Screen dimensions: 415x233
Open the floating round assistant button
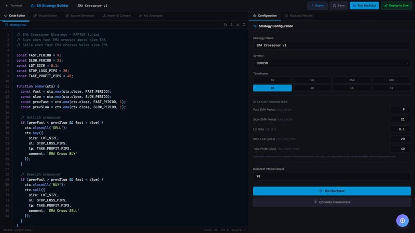403,221
